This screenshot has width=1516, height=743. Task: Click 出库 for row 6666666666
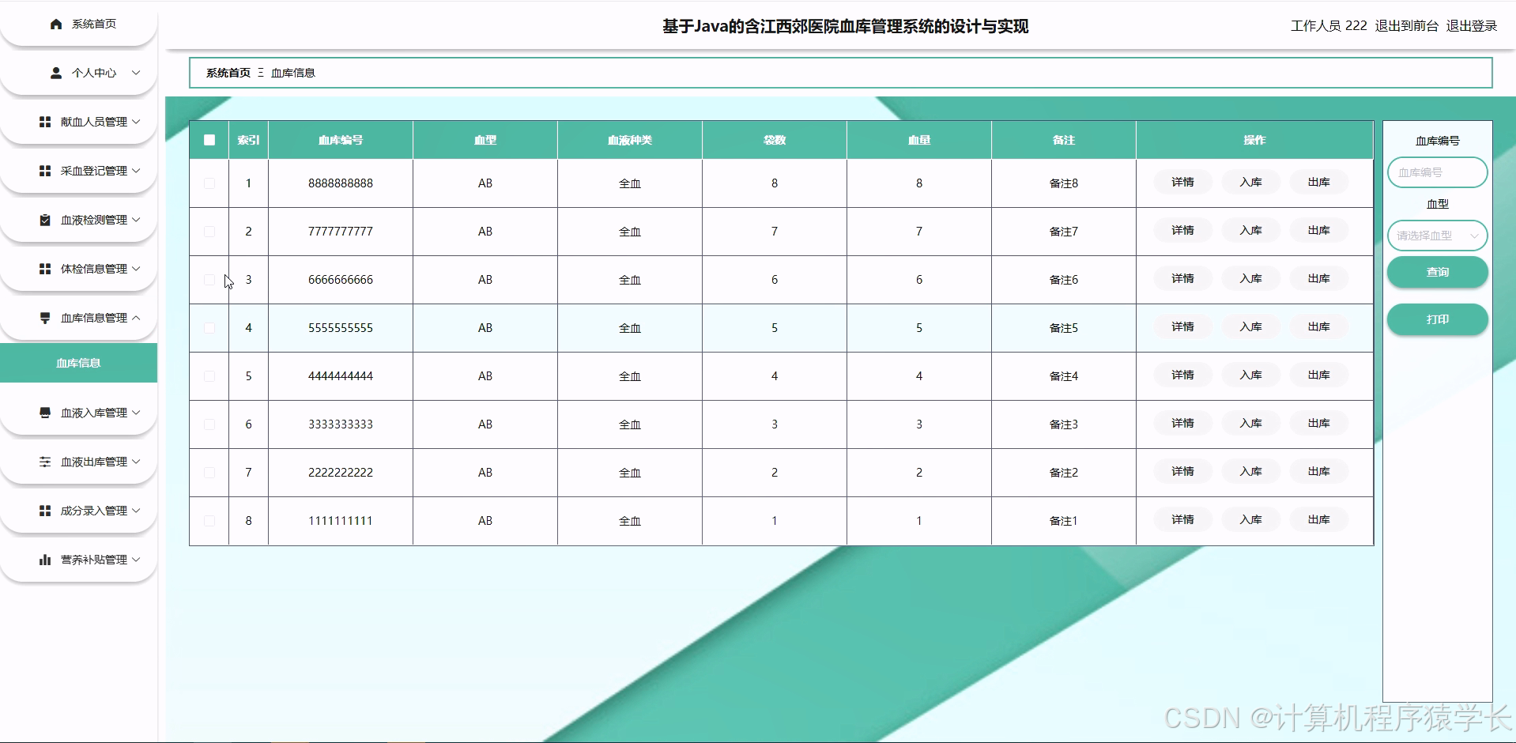tap(1318, 279)
